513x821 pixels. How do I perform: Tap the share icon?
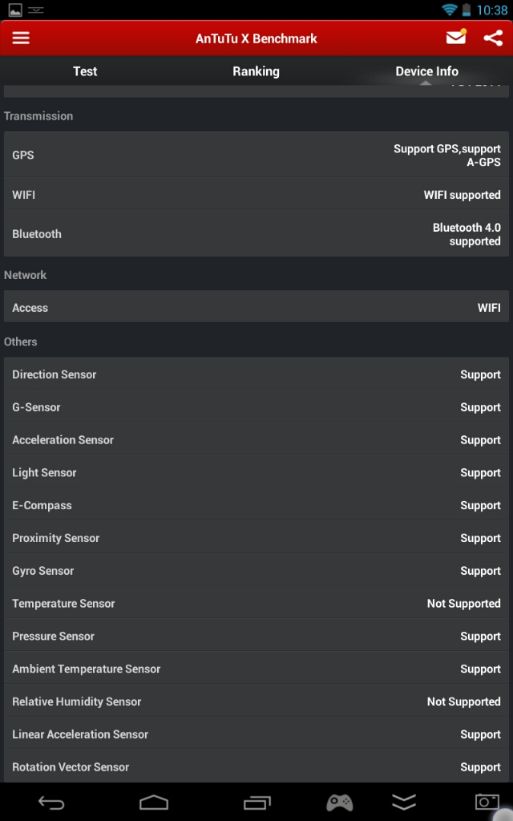493,38
